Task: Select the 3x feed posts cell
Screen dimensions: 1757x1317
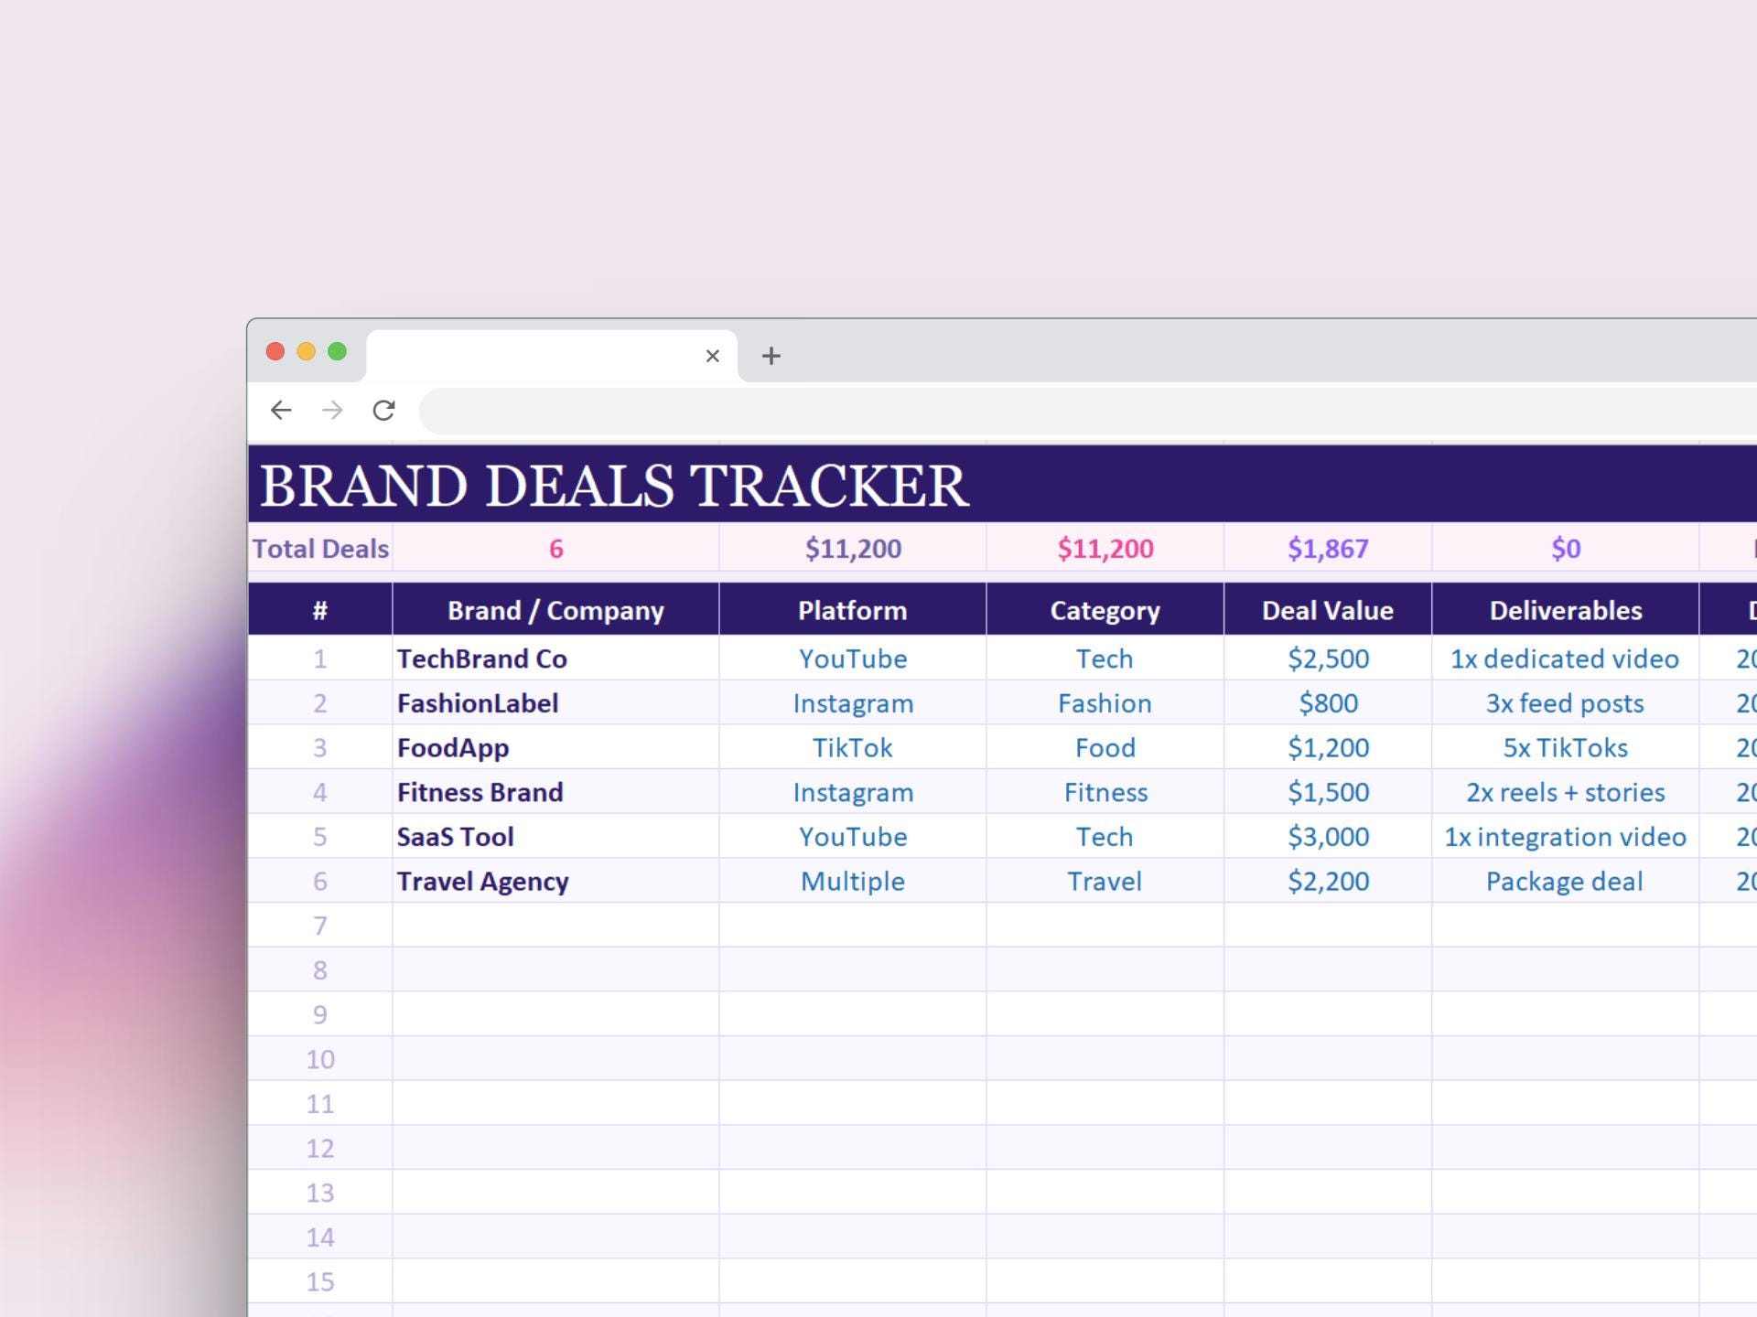Action: click(x=1566, y=703)
